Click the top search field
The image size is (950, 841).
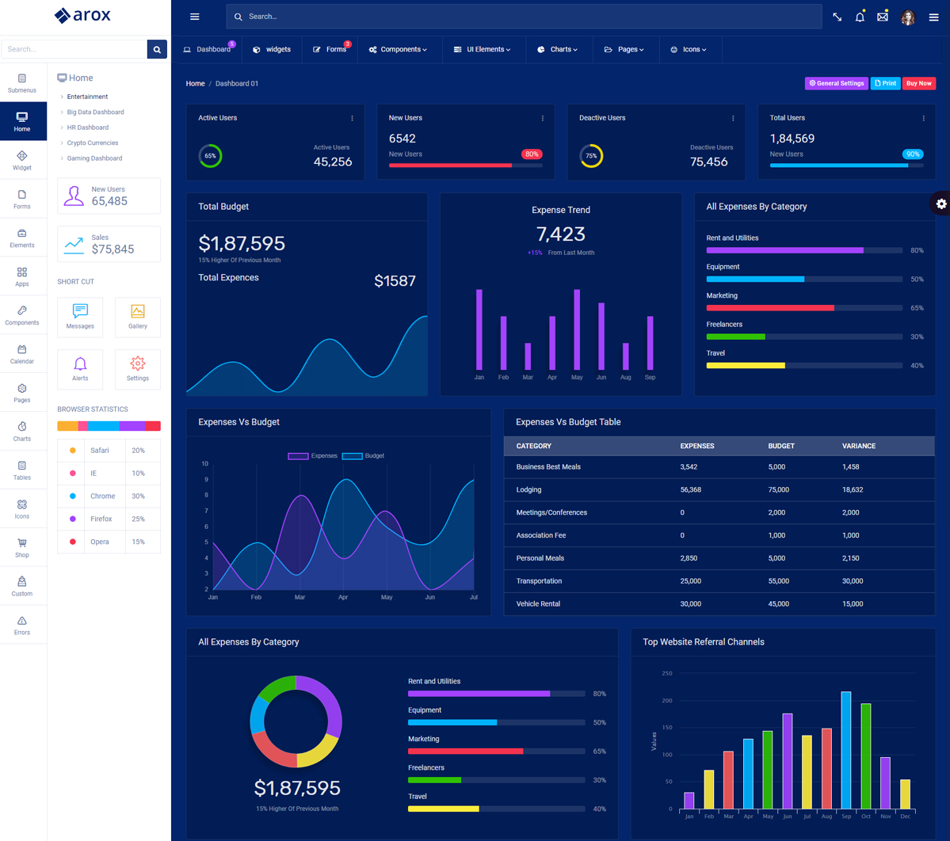point(523,17)
